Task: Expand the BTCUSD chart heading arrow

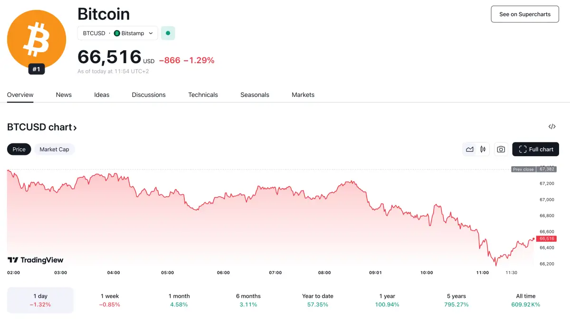Action: pyautogui.click(x=75, y=127)
